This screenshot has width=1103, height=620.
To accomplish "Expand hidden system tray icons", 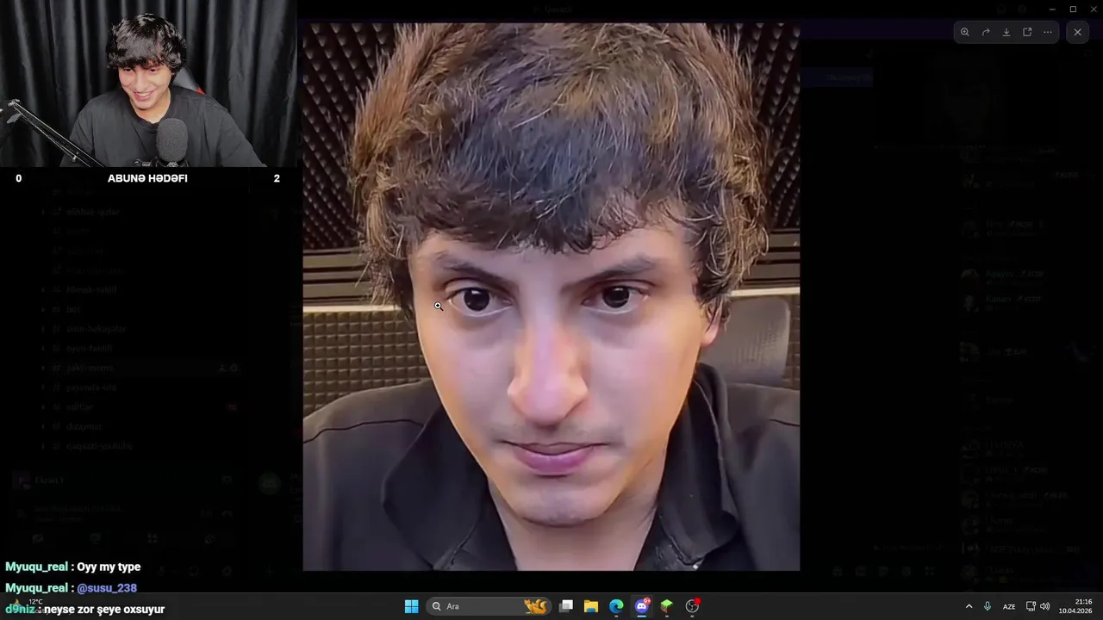I will point(969,606).
